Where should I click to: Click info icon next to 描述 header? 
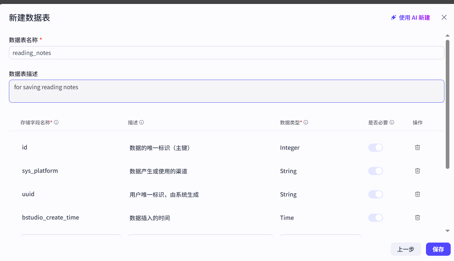(142, 122)
